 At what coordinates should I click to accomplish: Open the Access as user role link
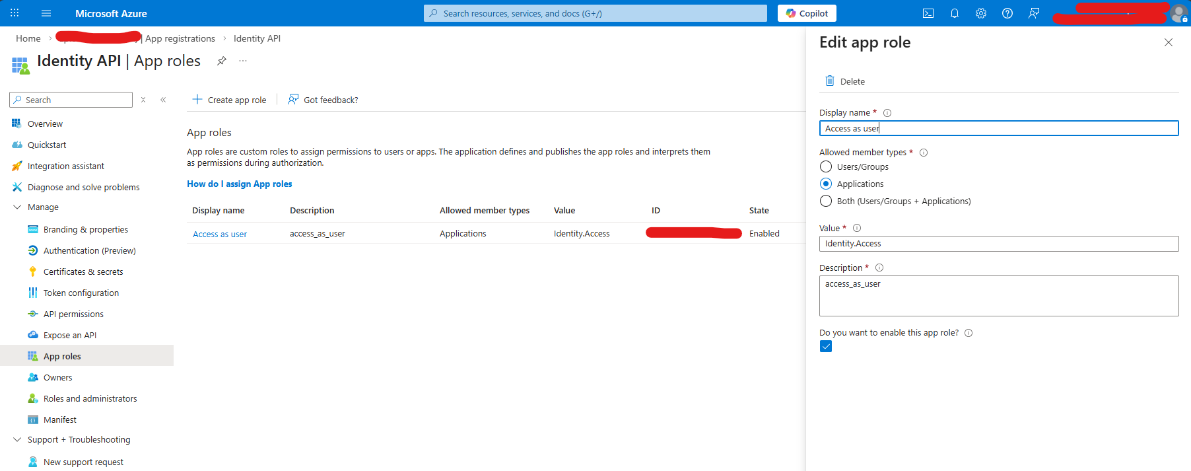point(220,234)
